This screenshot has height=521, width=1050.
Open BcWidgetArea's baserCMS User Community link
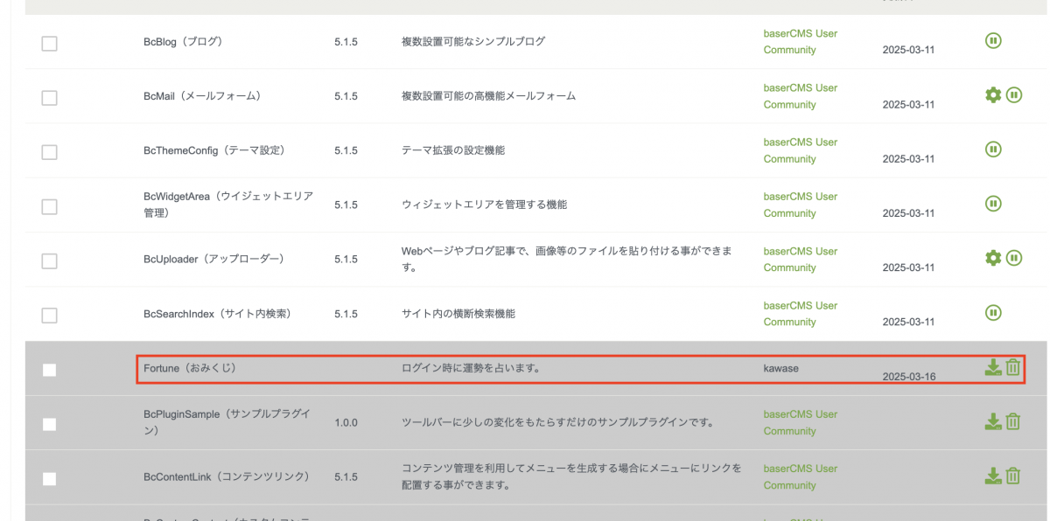800,205
